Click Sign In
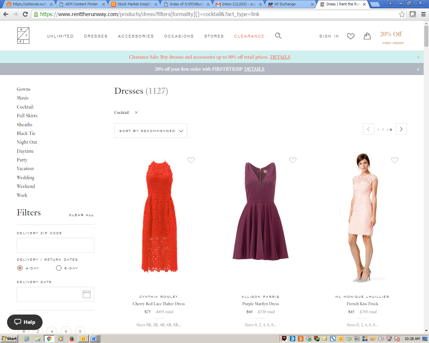 pyautogui.click(x=329, y=36)
